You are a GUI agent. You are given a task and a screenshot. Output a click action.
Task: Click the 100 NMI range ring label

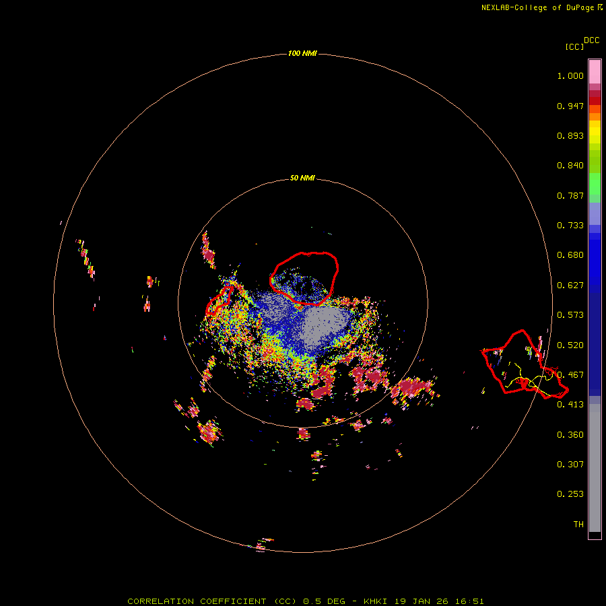[x=302, y=53]
